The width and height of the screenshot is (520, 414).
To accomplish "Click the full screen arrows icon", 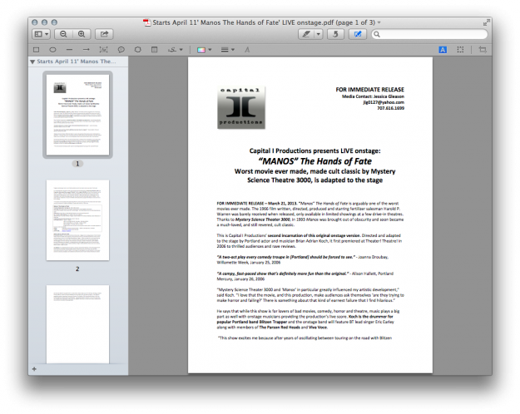I will [x=486, y=22].
